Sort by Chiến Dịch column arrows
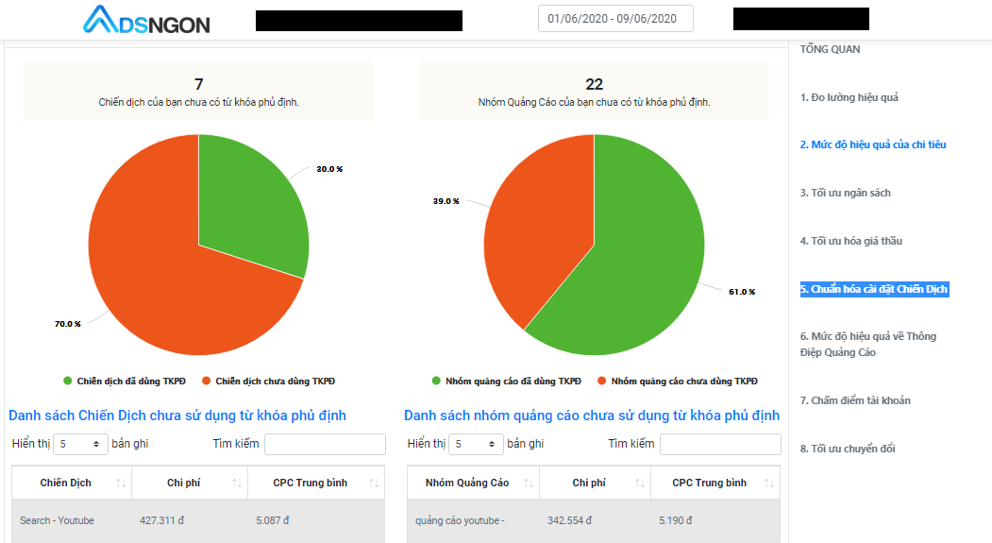This screenshot has width=992, height=543. (121, 483)
